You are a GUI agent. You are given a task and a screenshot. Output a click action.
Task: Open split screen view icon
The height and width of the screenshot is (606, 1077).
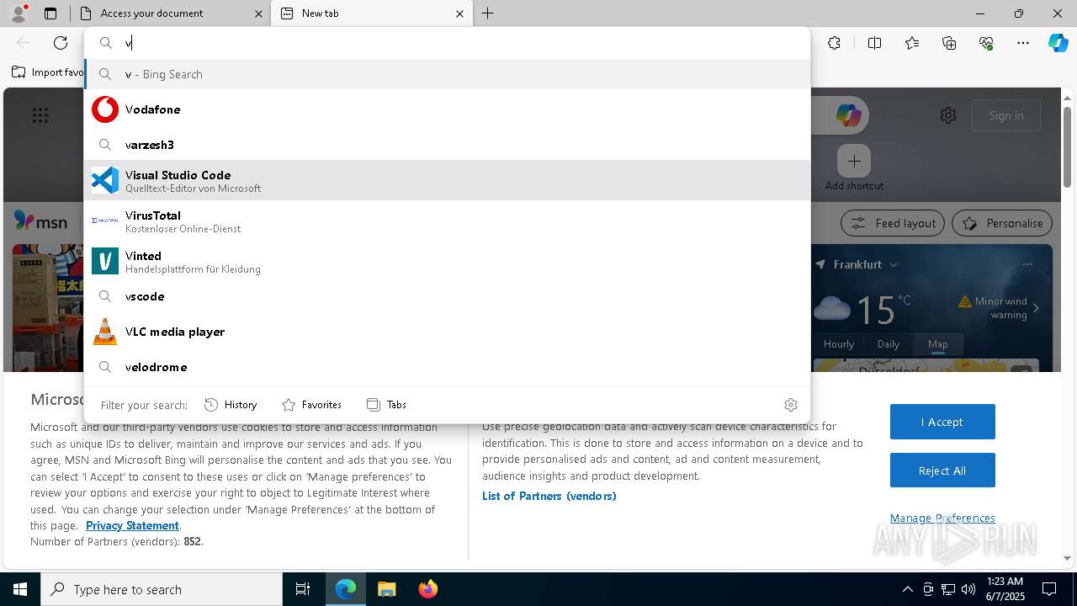pos(874,43)
